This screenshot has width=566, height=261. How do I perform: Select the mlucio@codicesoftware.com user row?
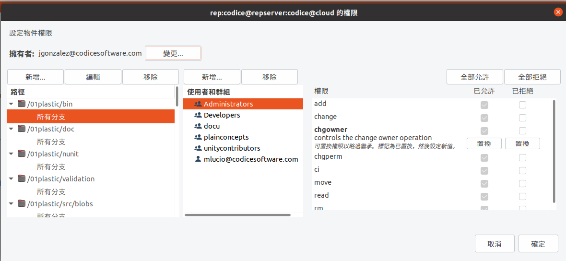[243, 159]
